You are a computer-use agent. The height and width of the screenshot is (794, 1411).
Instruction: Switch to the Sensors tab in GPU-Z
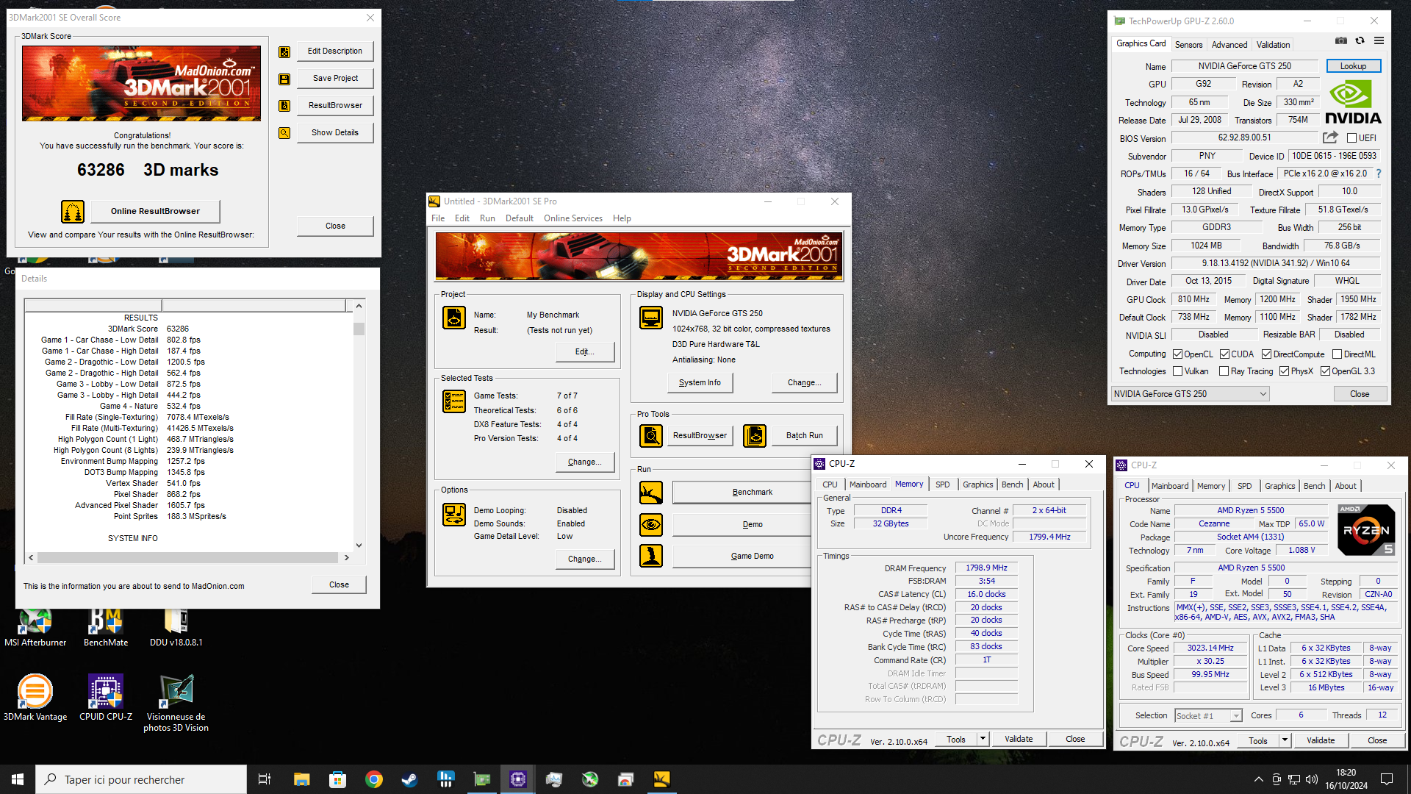[1188, 45]
